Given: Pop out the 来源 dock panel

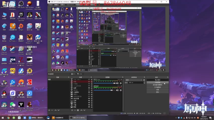Looking at the screenshot, I should click(x=91, y=77).
